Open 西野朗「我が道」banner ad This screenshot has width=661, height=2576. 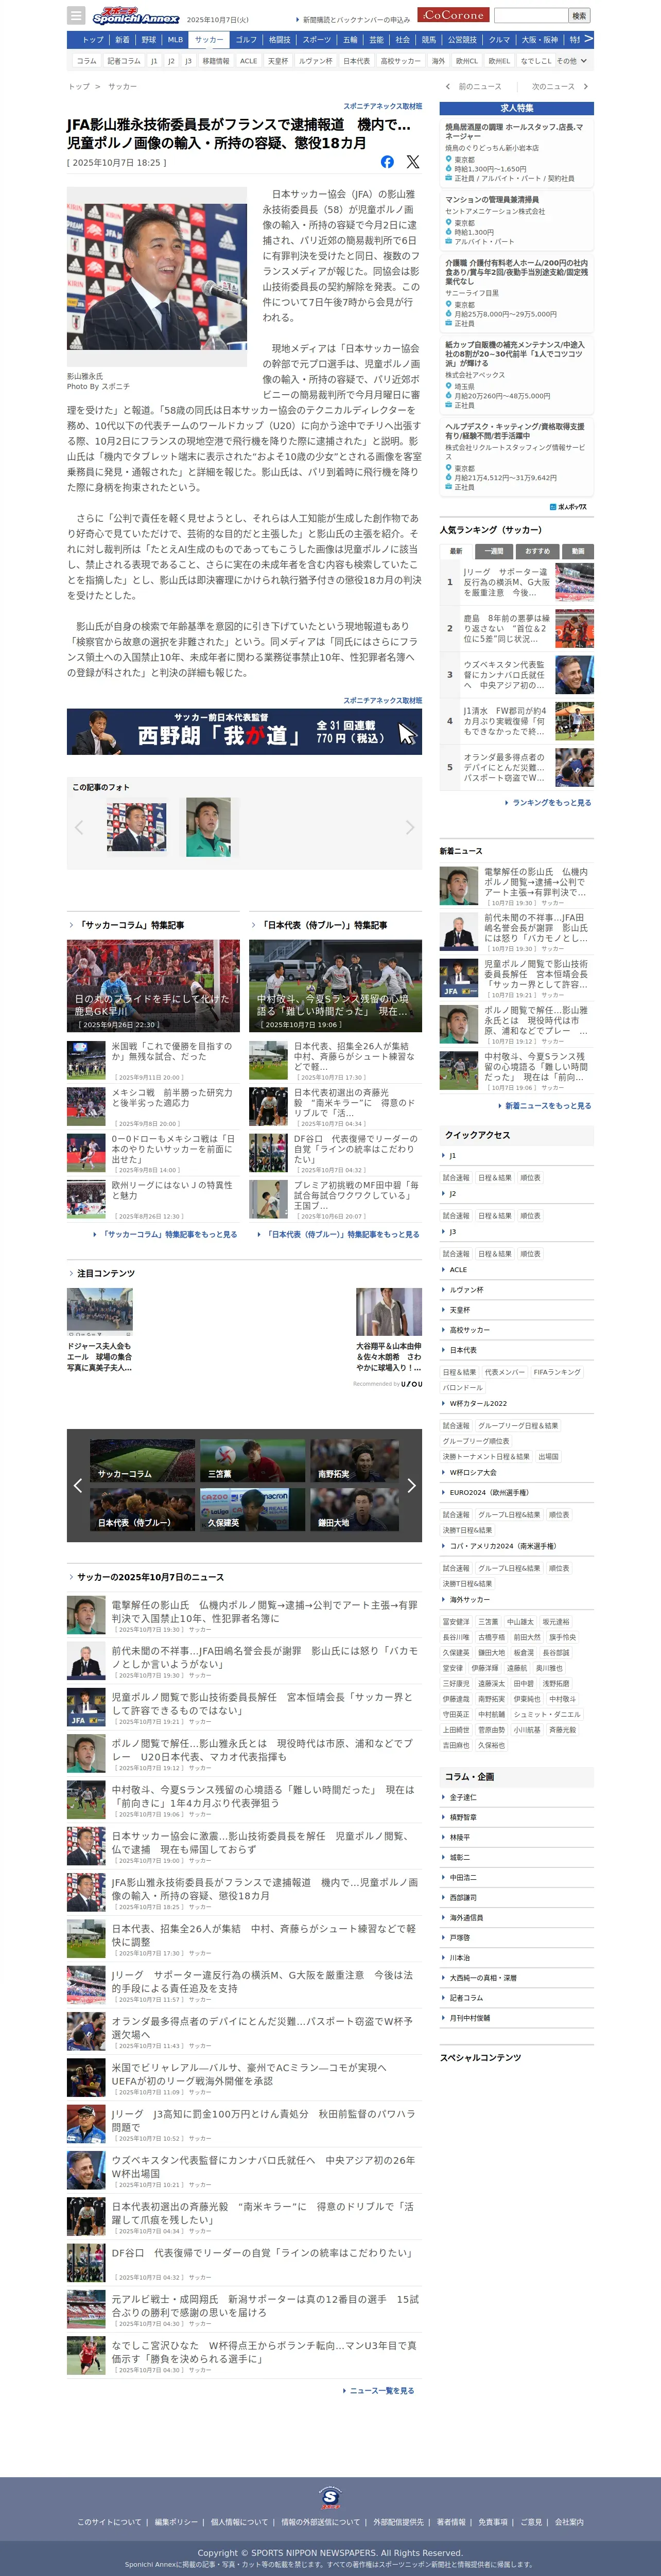tap(244, 732)
